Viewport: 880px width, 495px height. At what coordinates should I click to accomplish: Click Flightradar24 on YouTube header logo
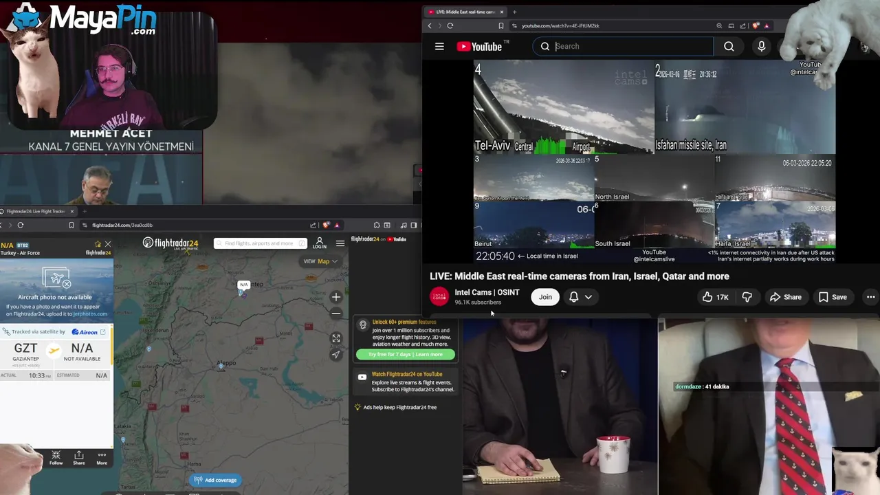pos(379,239)
